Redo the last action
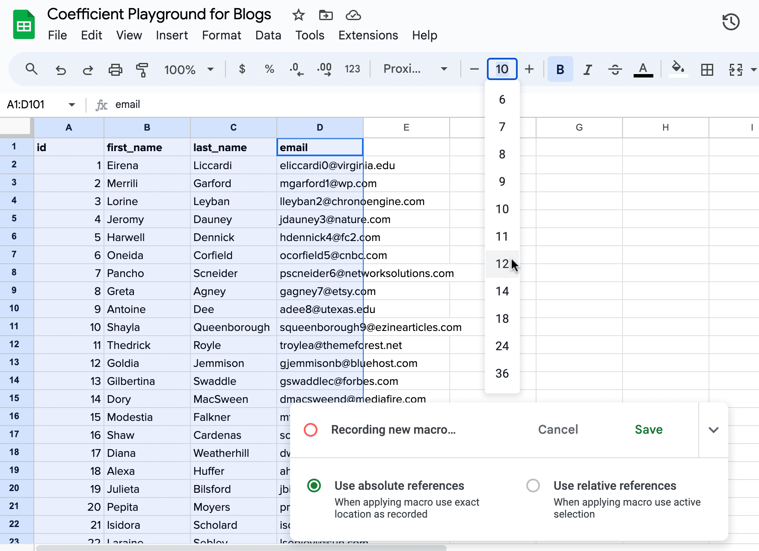 (x=88, y=69)
